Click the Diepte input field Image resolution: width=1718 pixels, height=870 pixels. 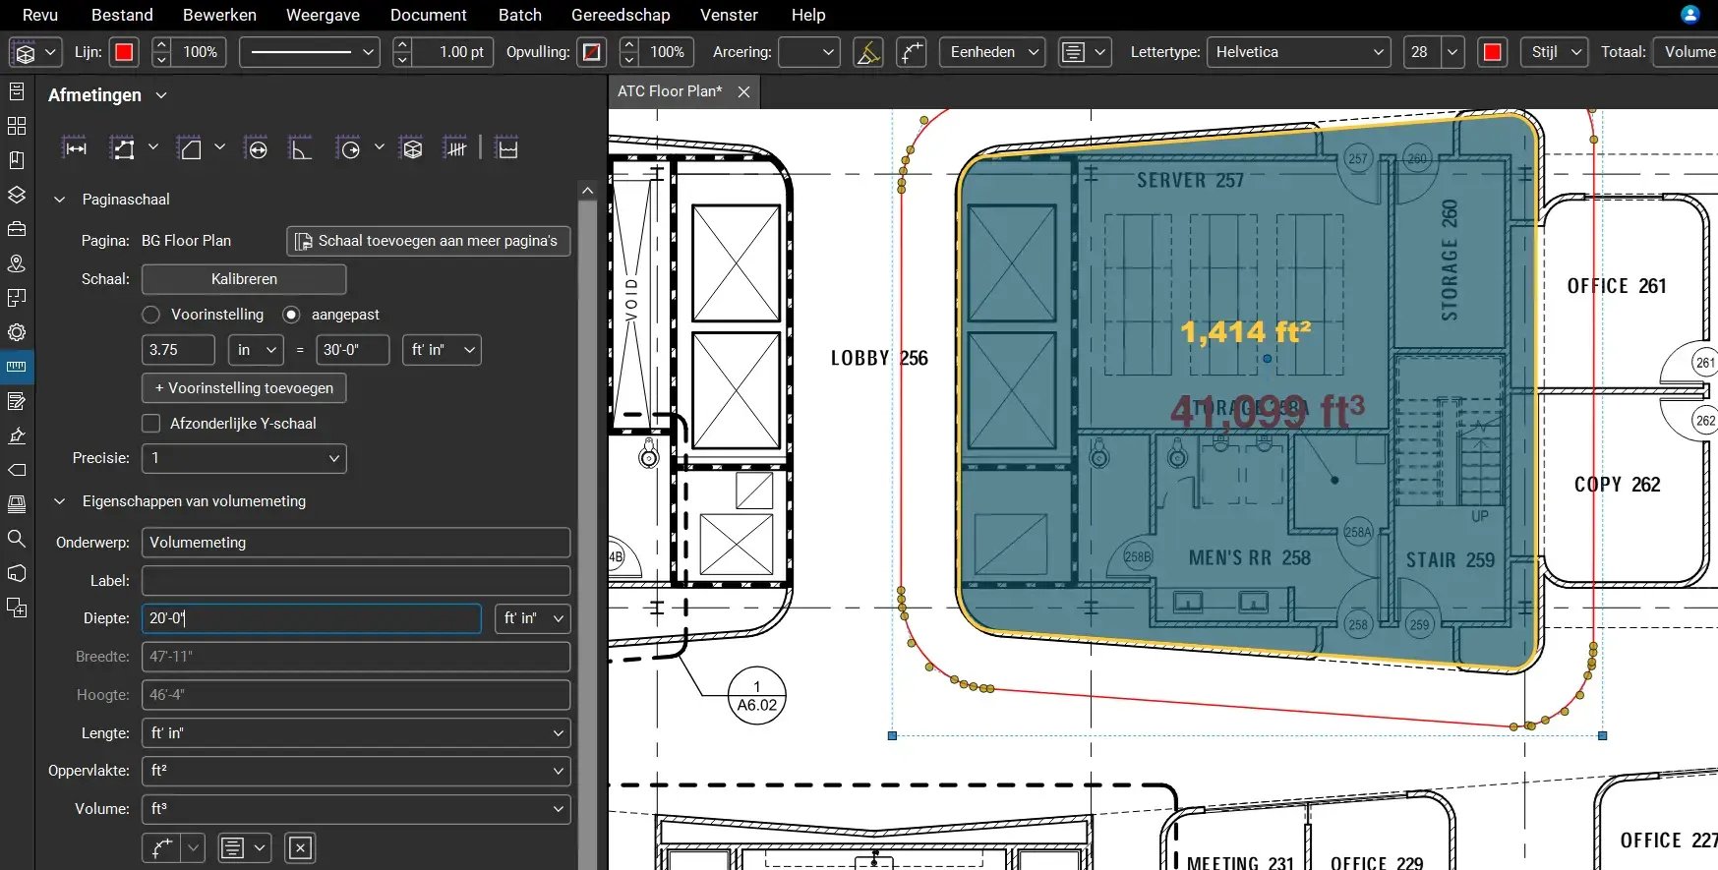click(311, 618)
